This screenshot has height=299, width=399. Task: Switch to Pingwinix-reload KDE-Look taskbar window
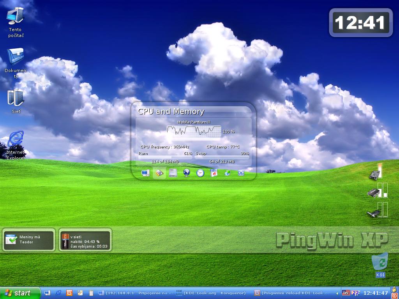click(x=291, y=293)
